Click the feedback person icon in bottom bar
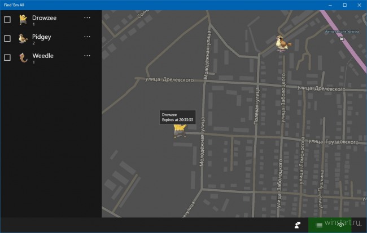Viewport: 367px width, 233px height. click(x=298, y=225)
